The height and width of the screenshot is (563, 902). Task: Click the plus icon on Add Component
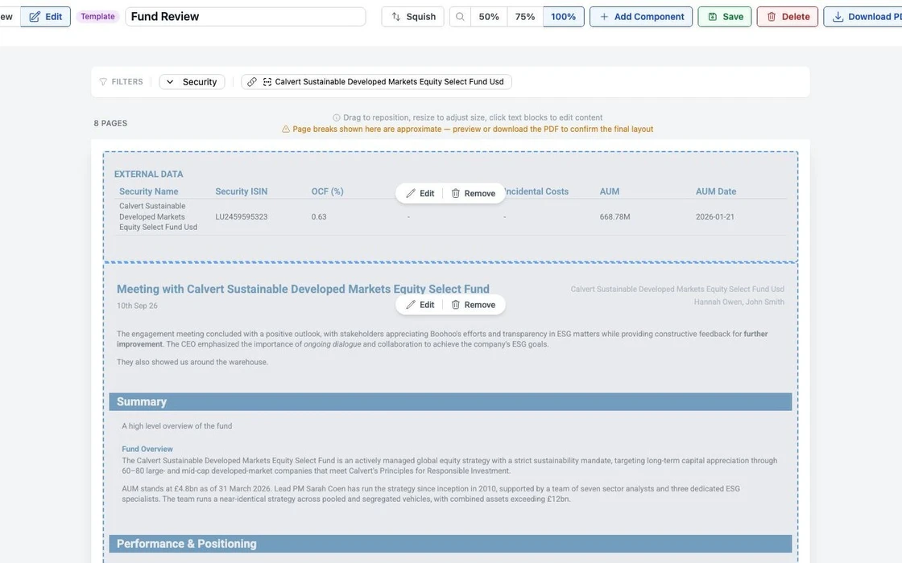tap(604, 17)
